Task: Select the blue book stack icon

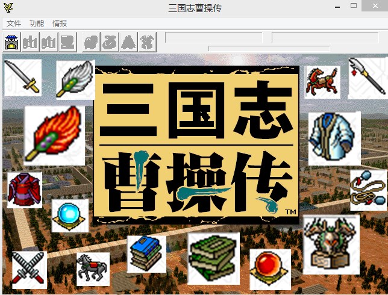Action: 146,253
